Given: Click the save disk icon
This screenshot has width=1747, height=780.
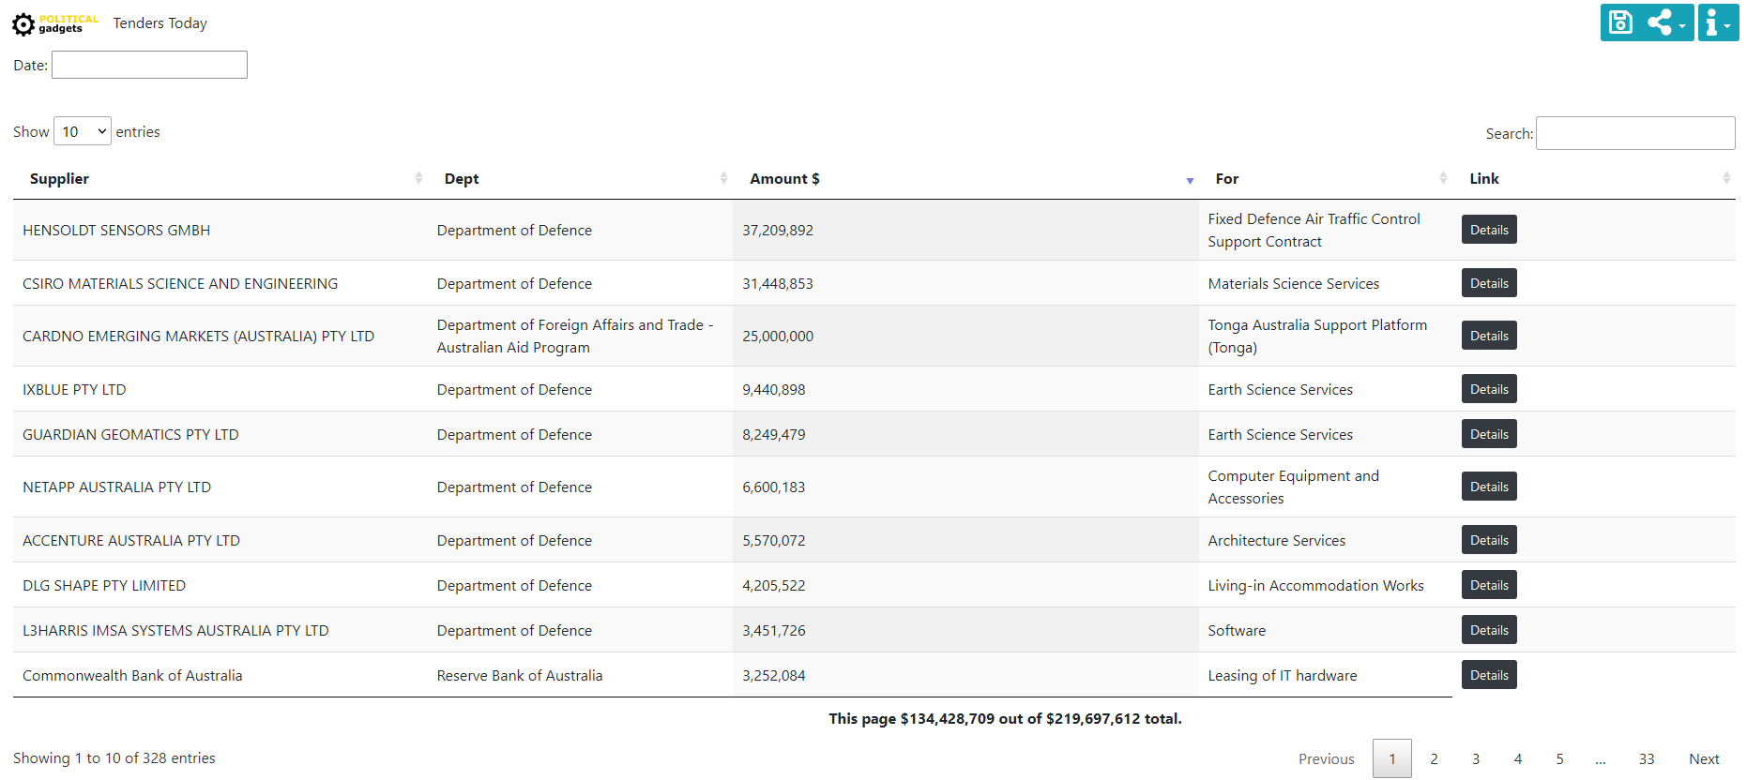Looking at the screenshot, I should [1620, 22].
